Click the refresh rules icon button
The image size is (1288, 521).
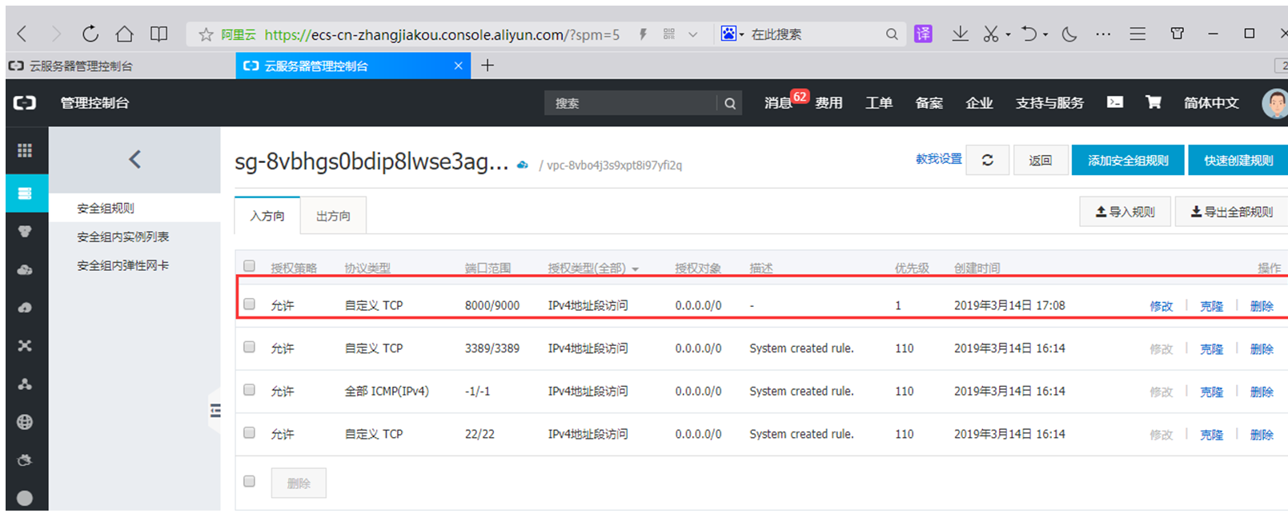(987, 161)
